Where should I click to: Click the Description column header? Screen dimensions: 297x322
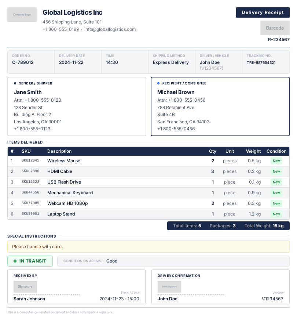59,151
